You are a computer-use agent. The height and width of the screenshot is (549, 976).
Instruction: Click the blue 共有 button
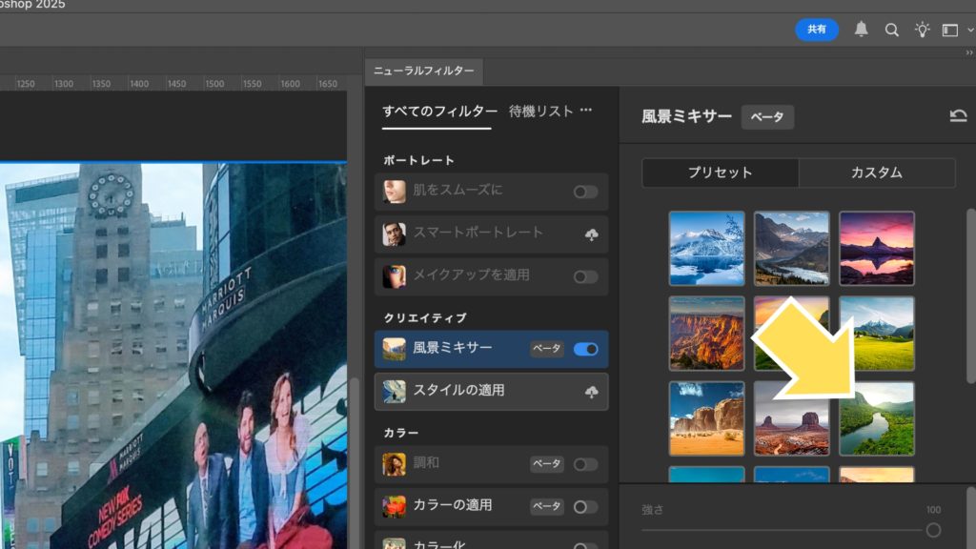tap(817, 30)
